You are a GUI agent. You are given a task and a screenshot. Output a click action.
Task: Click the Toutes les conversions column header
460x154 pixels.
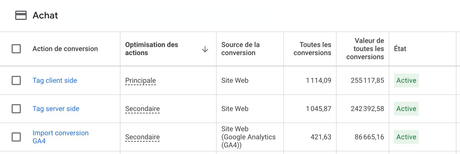click(x=312, y=49)
